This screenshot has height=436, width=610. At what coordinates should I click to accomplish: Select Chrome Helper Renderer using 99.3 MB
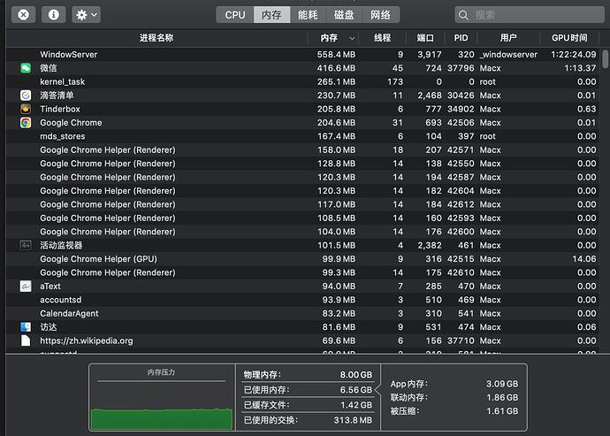tap(302, 272)
